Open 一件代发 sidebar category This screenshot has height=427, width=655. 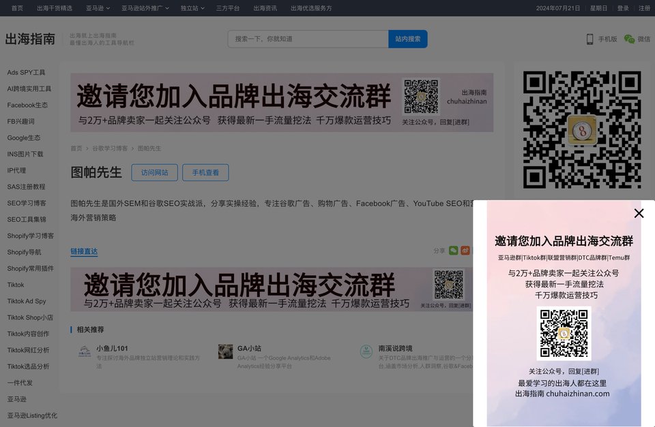pos(20,382)
